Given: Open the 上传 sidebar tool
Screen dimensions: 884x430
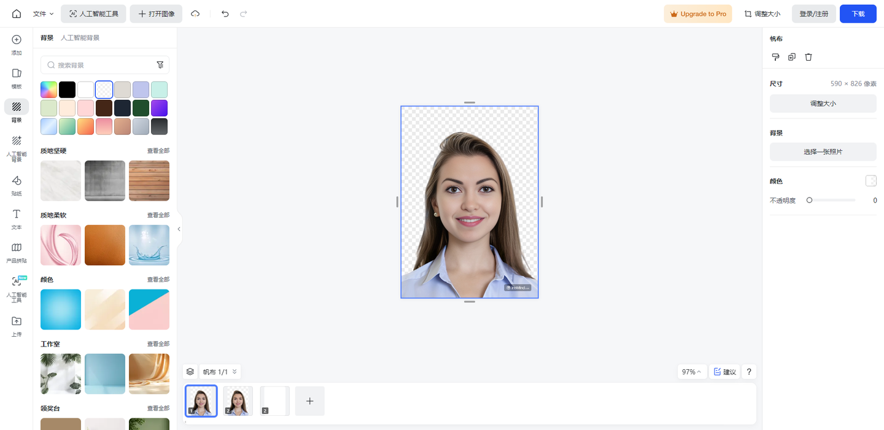Looking at the screenshot, I should (x=17, y=326).
